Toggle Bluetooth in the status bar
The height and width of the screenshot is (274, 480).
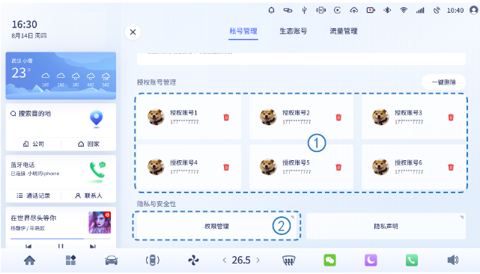pos(387,10)
